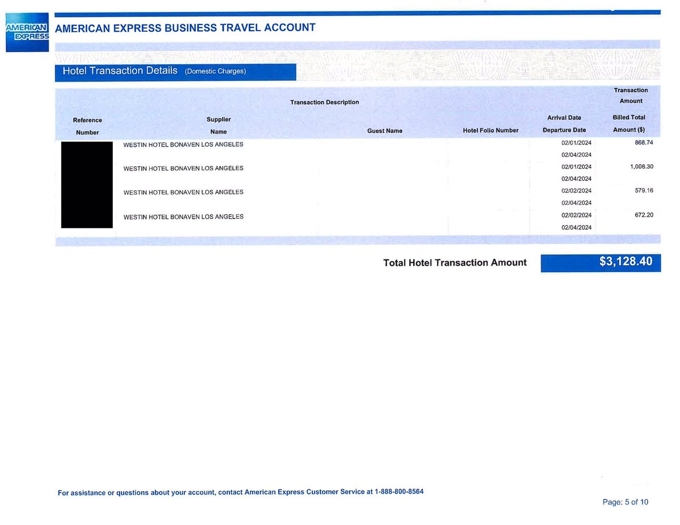Click the billed amount 579.16
The height and width of the screenshot is (525, 680).
[x=644, y=191]
